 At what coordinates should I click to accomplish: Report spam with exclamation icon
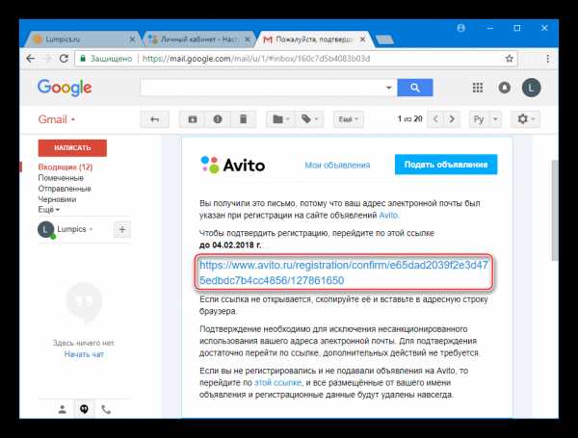coord(218,119)
